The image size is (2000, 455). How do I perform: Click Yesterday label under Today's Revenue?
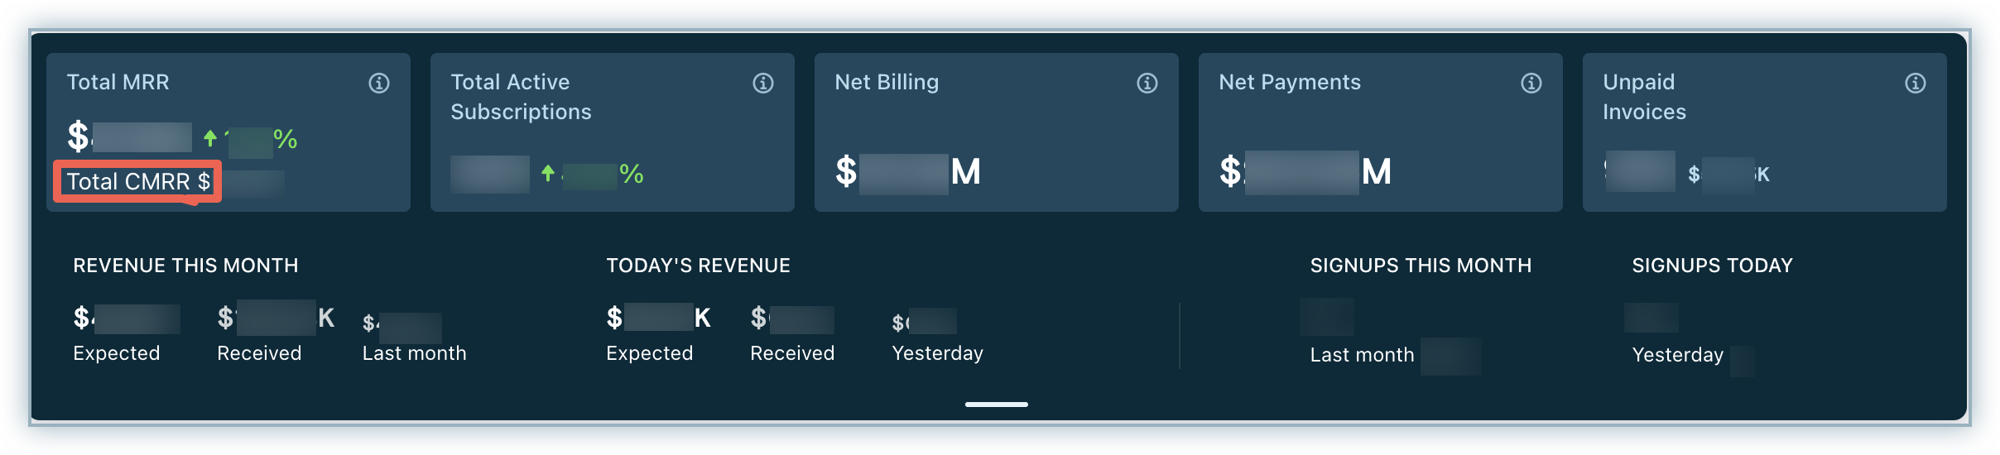point(937,353)
